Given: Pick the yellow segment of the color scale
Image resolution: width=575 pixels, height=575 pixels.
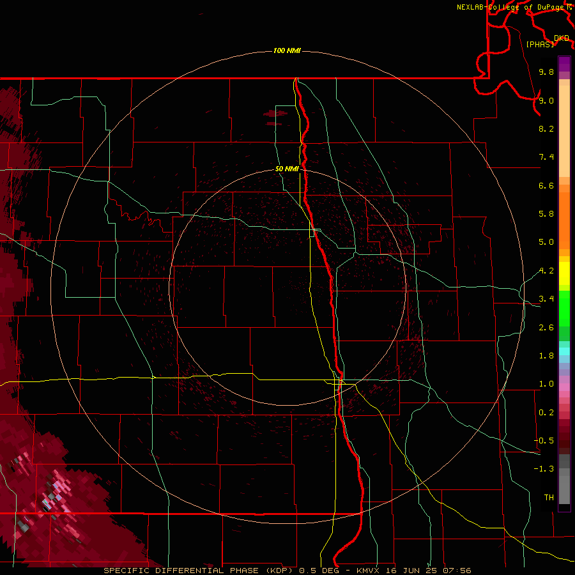Looking at the screenshot, I should pos(564,273).
